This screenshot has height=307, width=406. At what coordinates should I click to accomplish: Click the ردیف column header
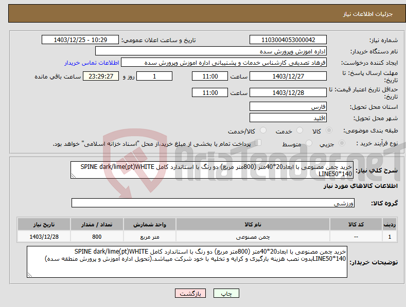coord(390,224)
